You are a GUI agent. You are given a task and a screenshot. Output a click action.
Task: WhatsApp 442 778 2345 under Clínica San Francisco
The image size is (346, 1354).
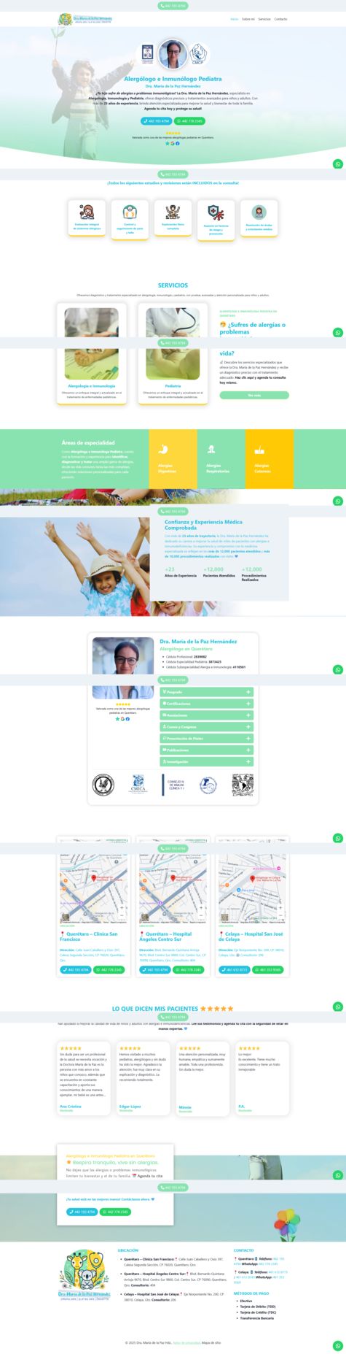(109, 970)
